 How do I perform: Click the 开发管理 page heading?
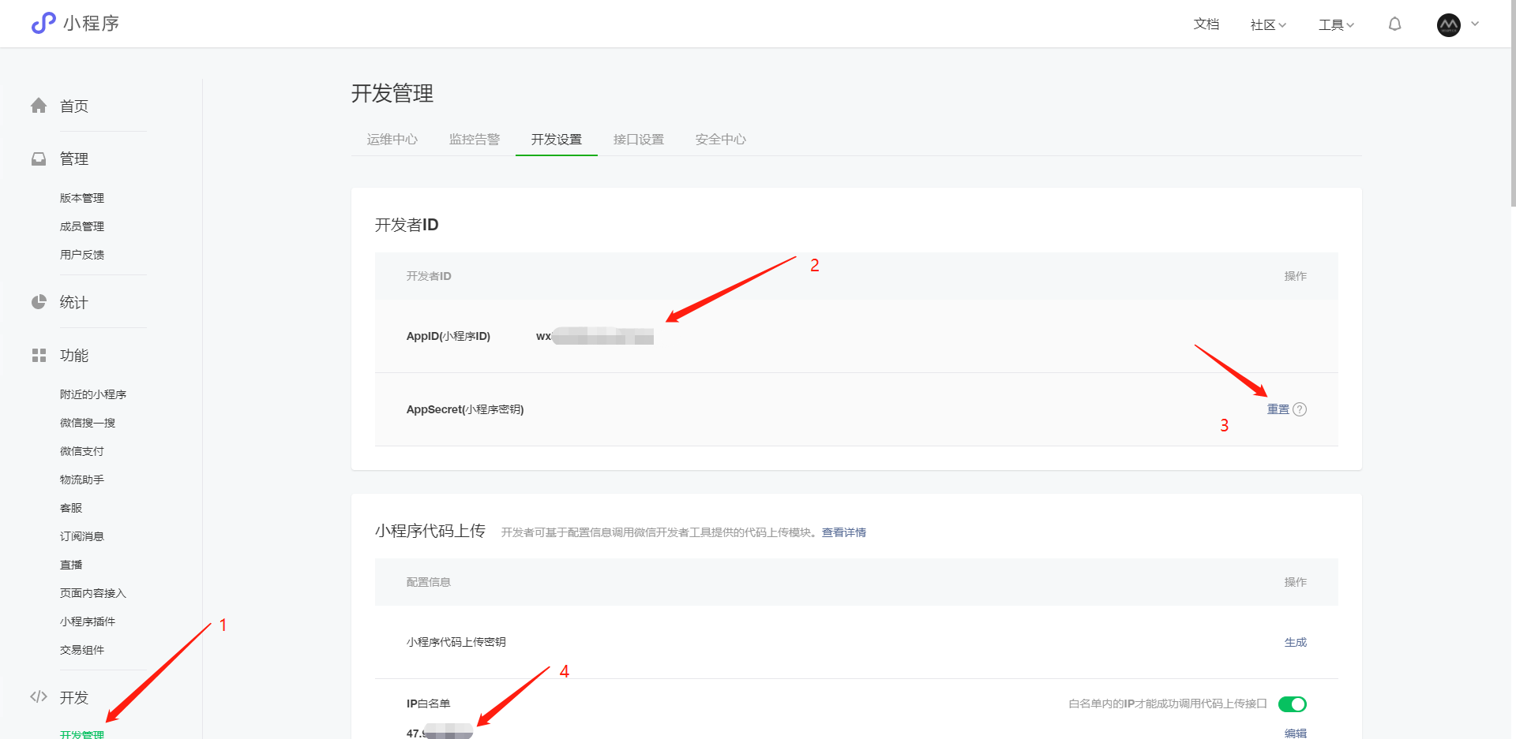coord(392,94)
